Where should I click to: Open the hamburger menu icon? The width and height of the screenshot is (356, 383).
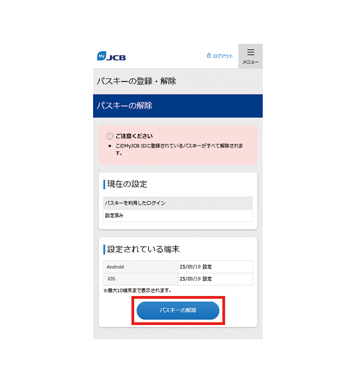251,52
